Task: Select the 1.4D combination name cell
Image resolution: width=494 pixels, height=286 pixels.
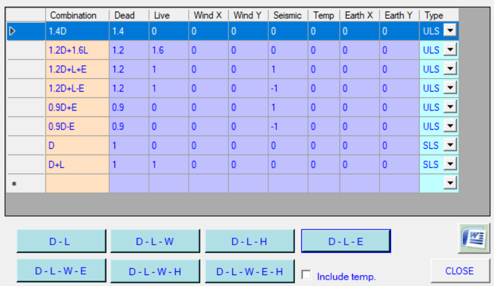Action: click(x=77, y=31)
